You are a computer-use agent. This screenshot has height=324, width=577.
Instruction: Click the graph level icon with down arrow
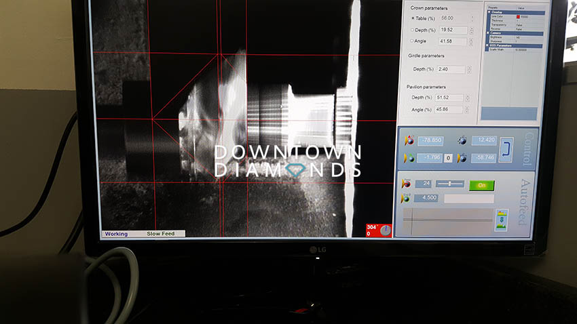[502, 220]
